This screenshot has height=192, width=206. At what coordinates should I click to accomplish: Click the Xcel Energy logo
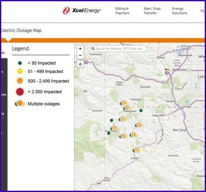pos(82,10)
